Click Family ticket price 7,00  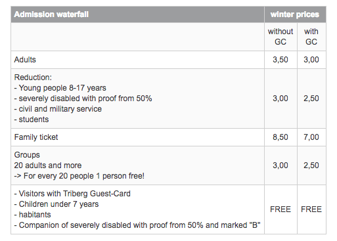[311, 137]
